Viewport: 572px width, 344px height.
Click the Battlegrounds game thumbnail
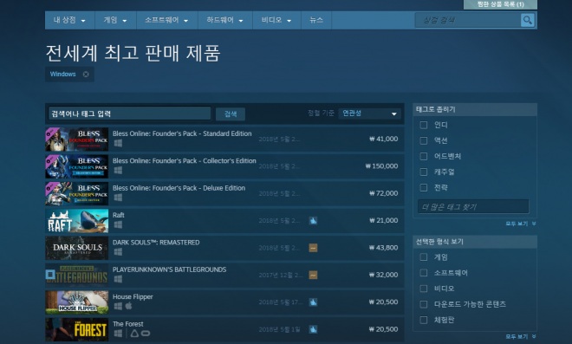pyautogui.click(x=77, y=275)
